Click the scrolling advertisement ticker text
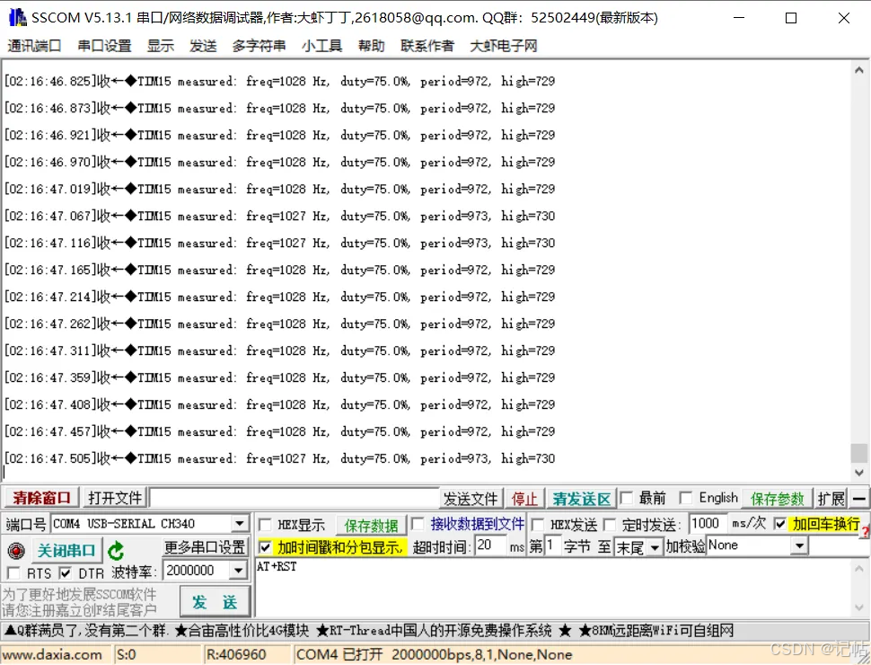This screenshot has width=871, height=665. coord(368,630)
